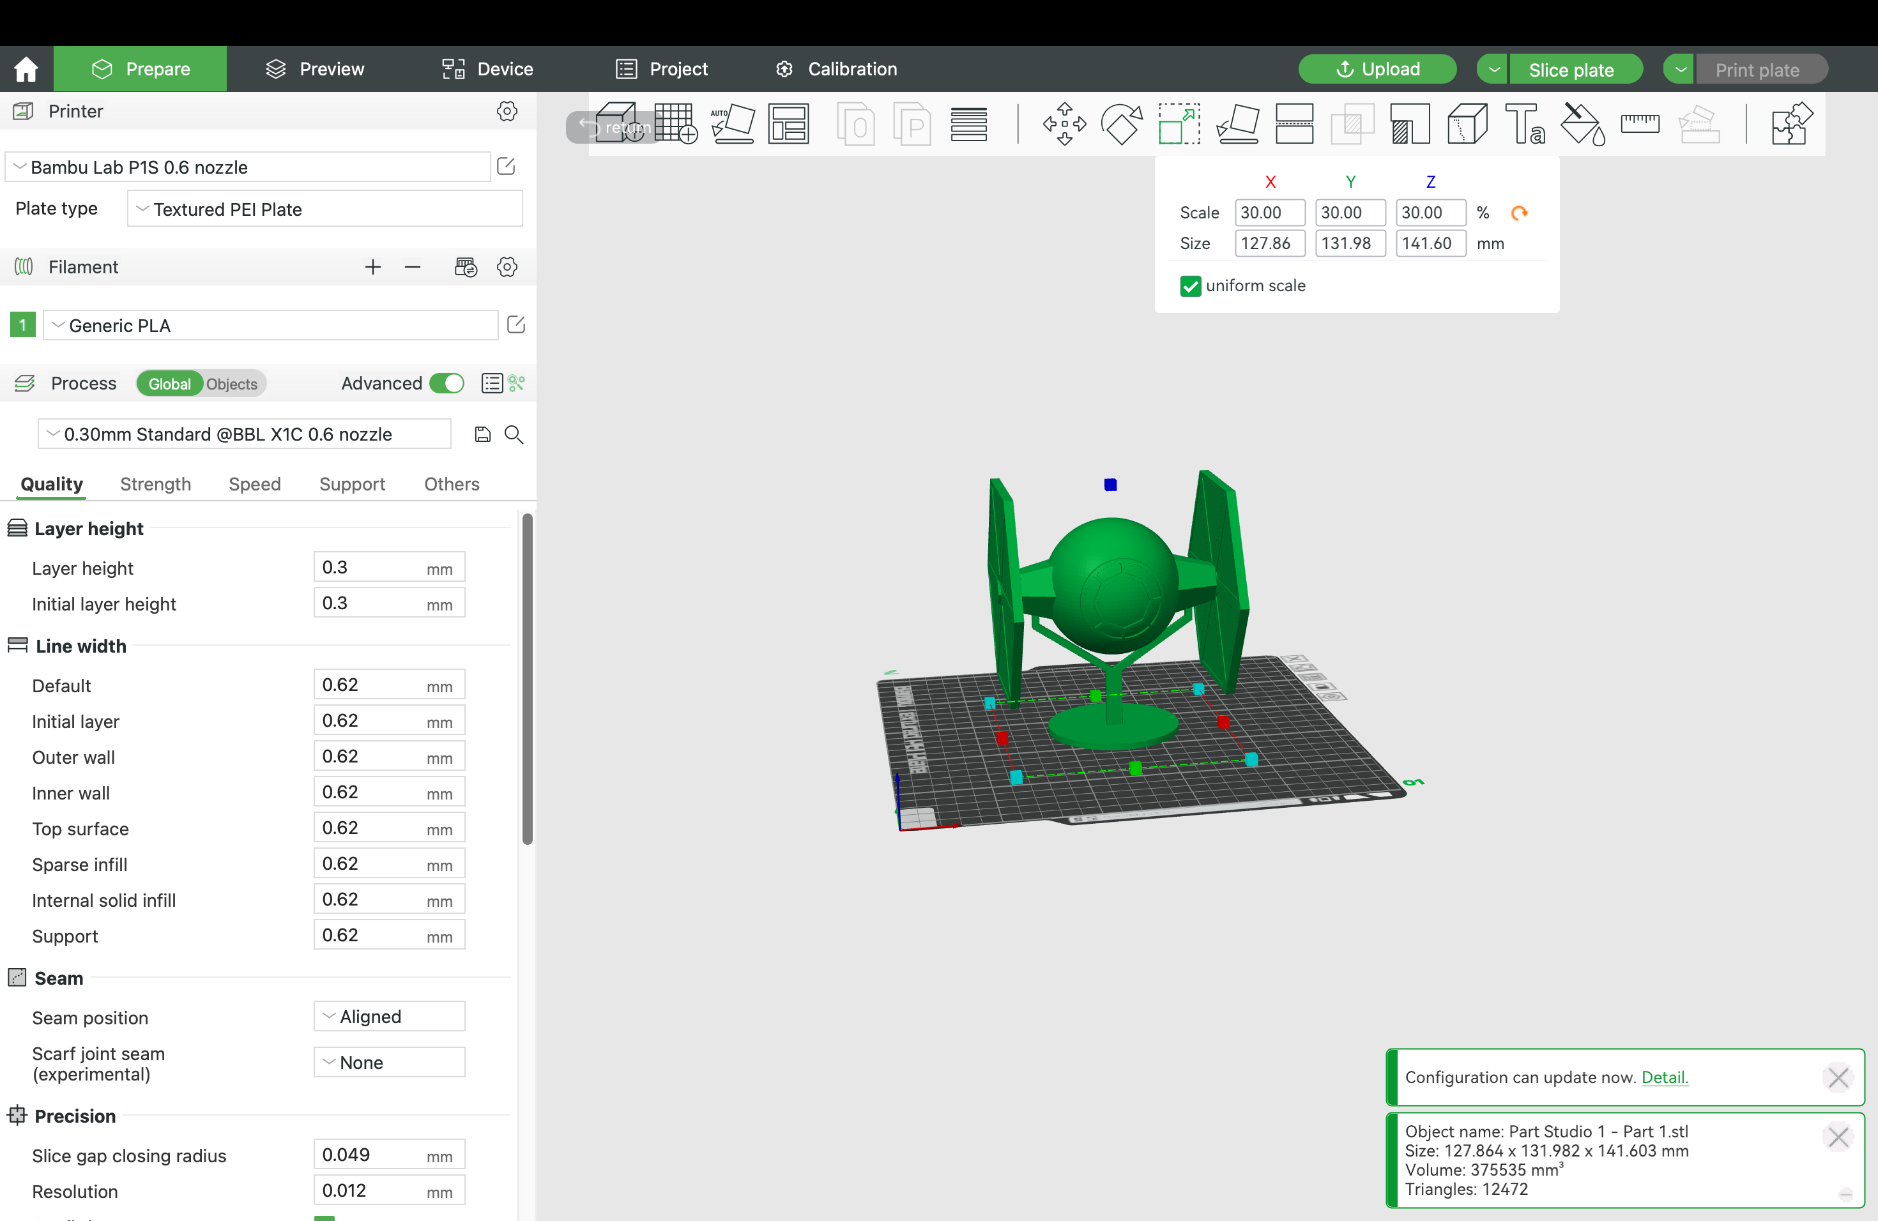Select the Scale tool
1878x1221 pixels.
1179,124
